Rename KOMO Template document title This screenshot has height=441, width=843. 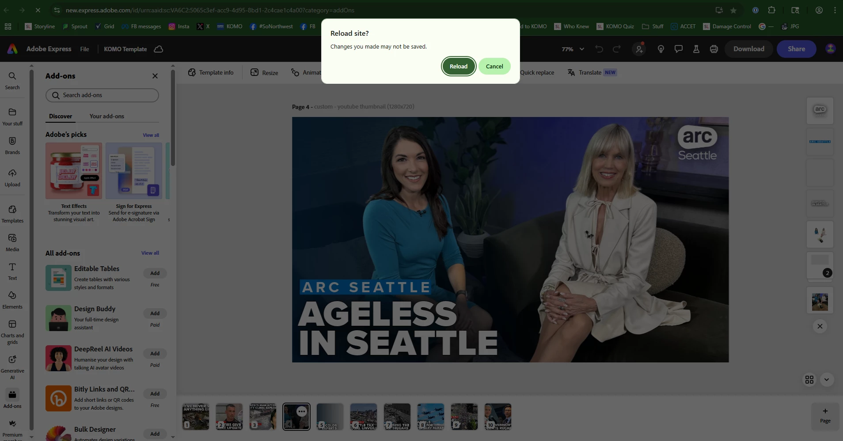click(x=125, y=49)
